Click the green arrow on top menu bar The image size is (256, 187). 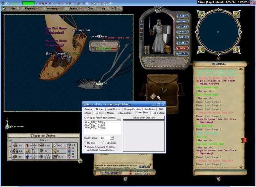pyautogui.click(x=4, y=9)
